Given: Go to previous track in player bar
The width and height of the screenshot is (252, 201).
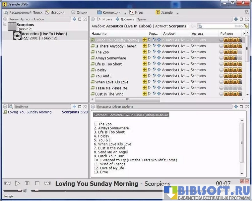Looking at the screenshot, I should (x=7, y=183).
